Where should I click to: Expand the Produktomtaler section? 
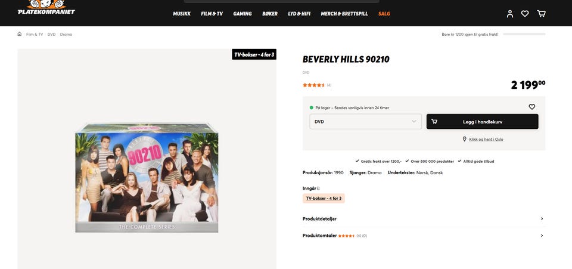[x=424, y=236]
